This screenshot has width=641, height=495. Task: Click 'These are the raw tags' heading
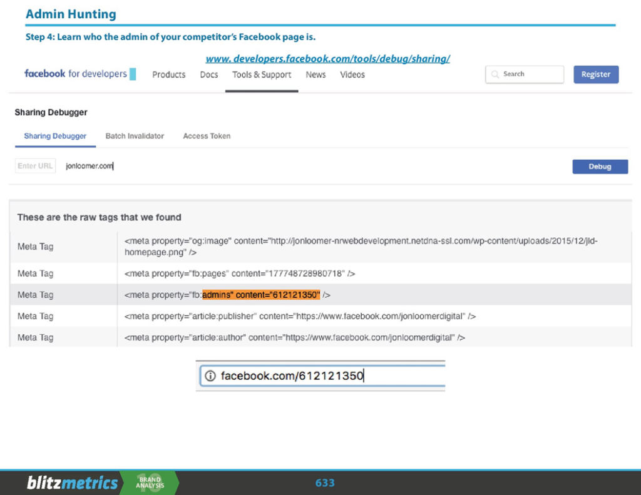[100, 217]
